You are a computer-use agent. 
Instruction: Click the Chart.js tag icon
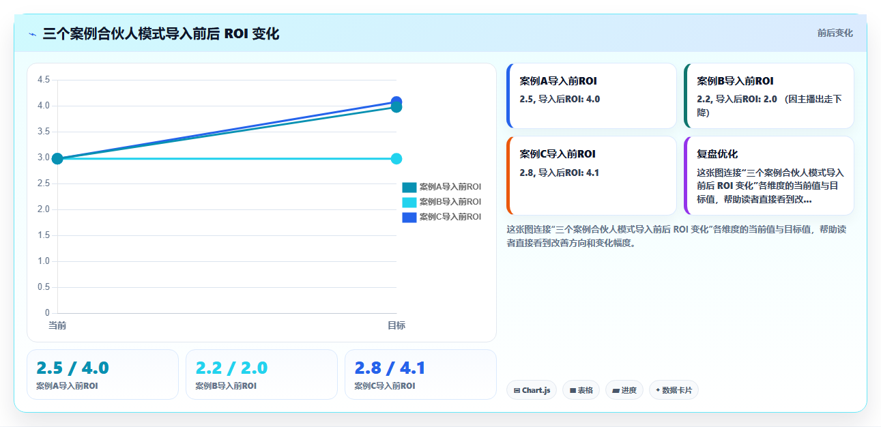click(517, 390)
